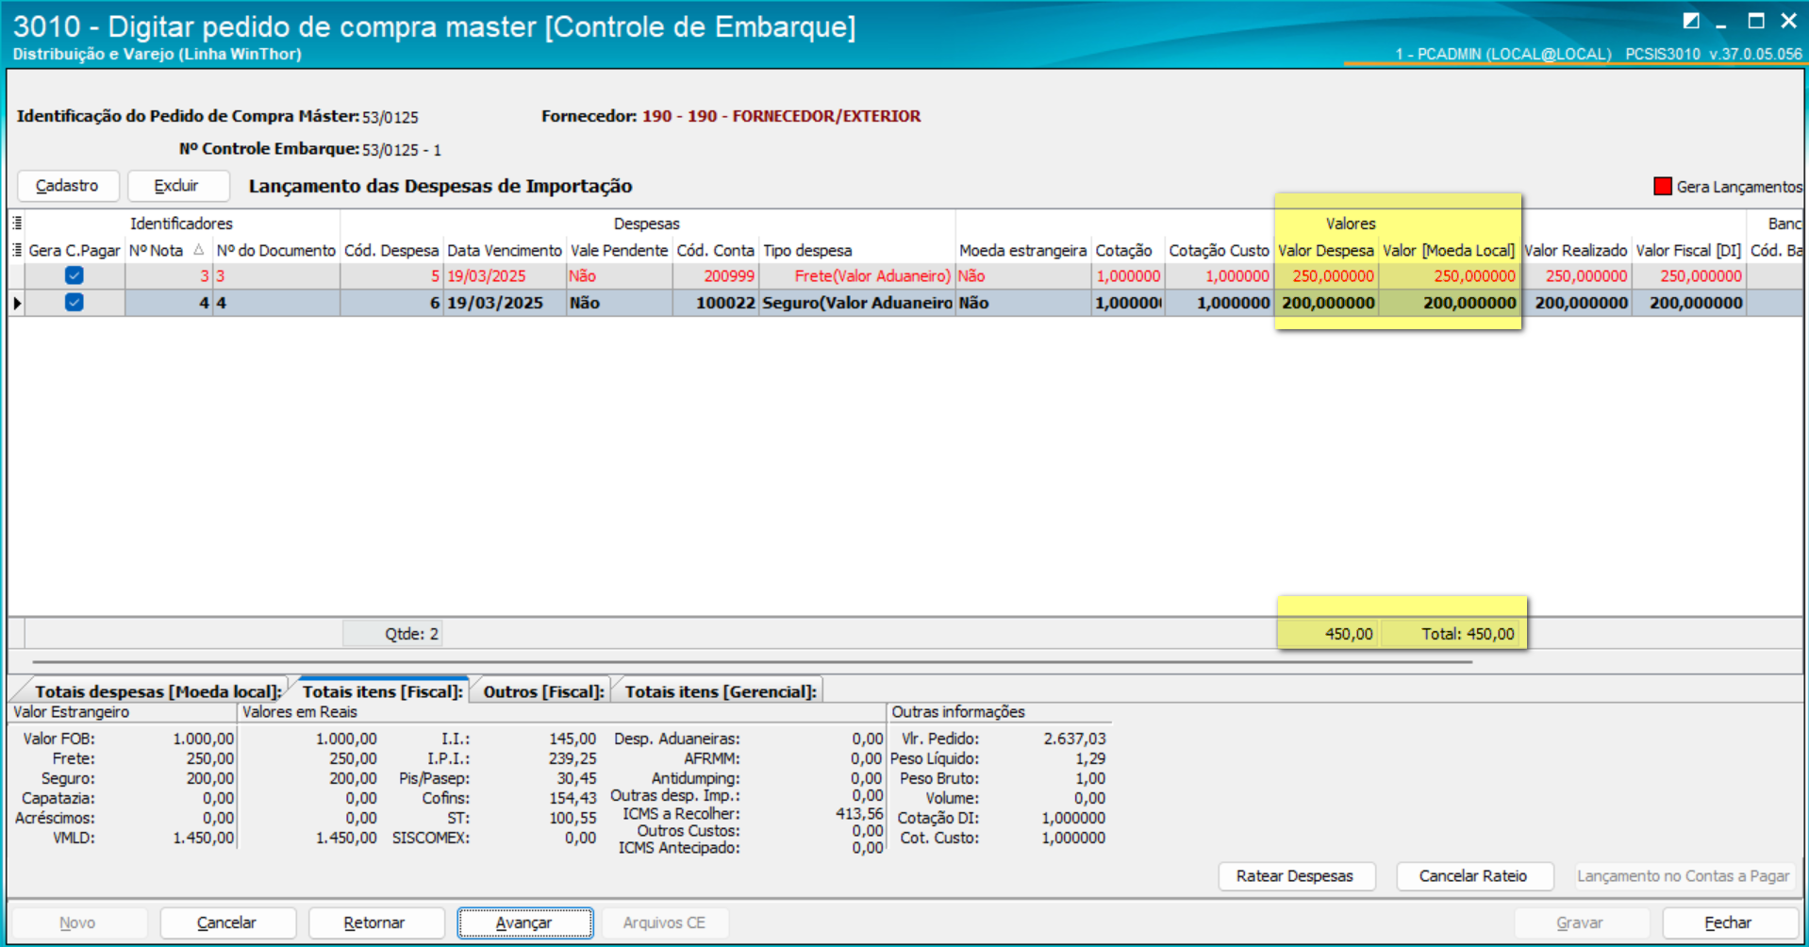Viewport: 1809px width, 947px height.
Task: Uncheck Gera C.Pagar for the Frete row
Action: coord(74,275)
